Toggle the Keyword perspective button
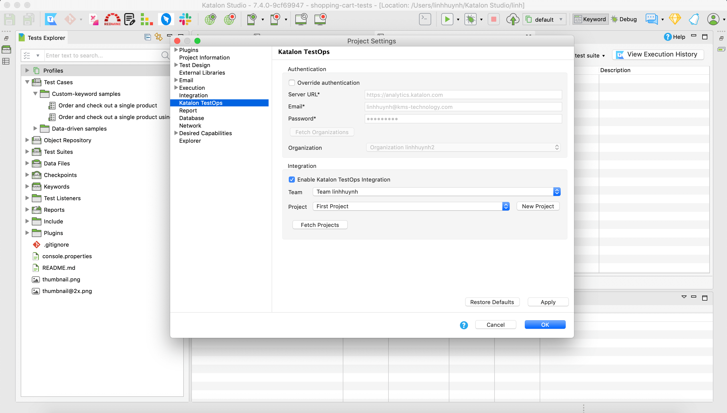Viewport: 727px width, 413px height. click(x=590, y=19)
